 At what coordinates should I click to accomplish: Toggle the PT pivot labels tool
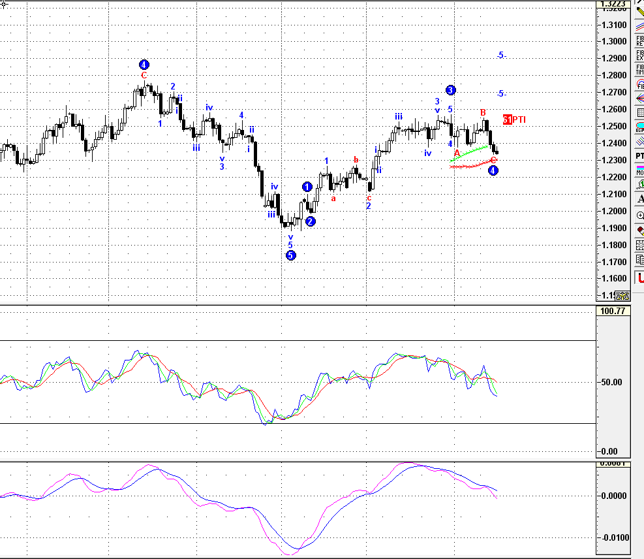(638, 157)
